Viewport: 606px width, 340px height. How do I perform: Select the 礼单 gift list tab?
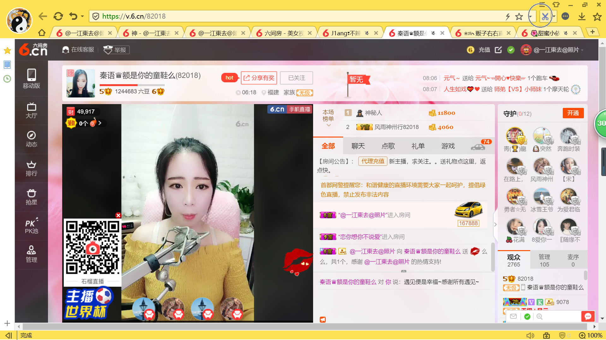point(418,146)
